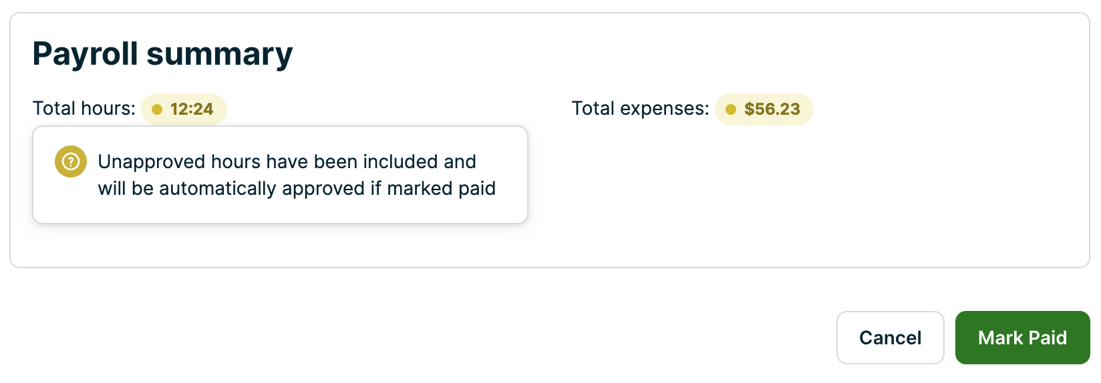The image size is (1101, 383).
Task: Click the Payroll summary heading
Action: [162, 54]
